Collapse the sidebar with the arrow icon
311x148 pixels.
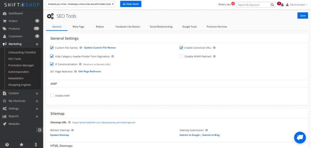[39, 130]
